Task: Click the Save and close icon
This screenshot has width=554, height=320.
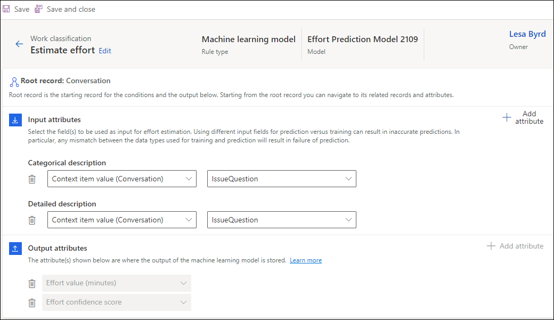Action: [x=38, y=9]
